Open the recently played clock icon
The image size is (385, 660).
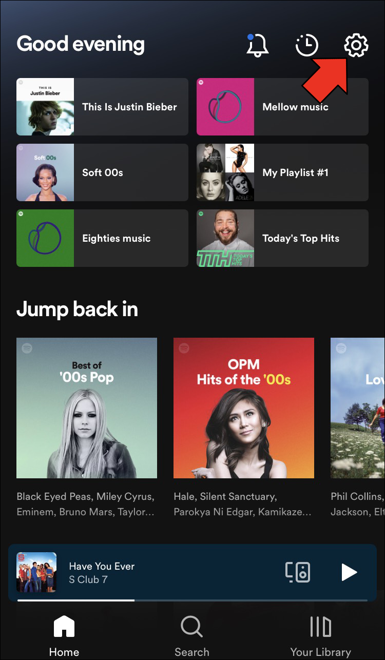(307, 45)
